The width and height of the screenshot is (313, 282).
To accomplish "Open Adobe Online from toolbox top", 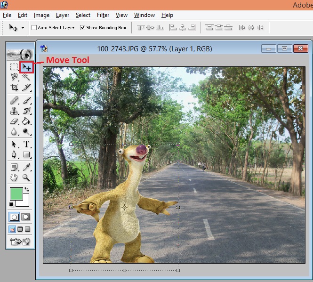I will 20,55.
